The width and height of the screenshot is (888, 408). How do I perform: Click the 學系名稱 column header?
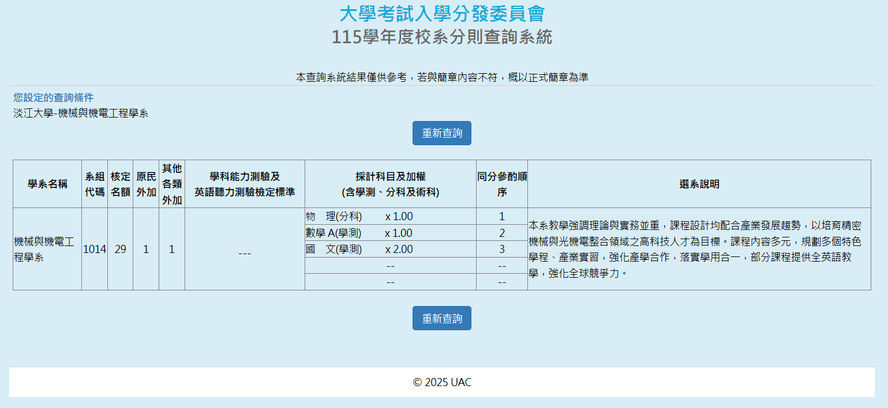click(x=47, y=184)
